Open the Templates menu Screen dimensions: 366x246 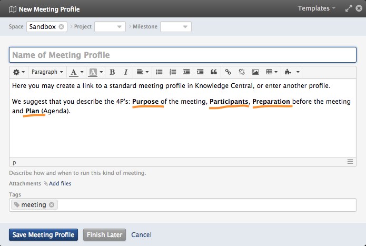pos(316,8)
